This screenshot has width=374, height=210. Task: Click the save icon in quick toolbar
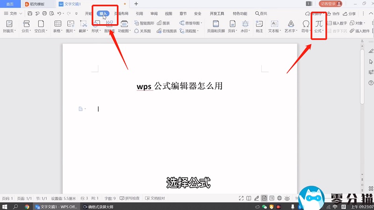[30, 14]
